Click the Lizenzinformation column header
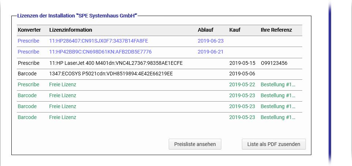This screenshot has width=352, height=166. (71, 30)
